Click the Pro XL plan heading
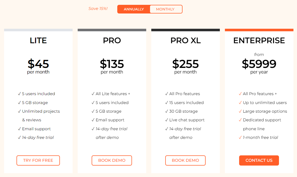The width and height of the screenshot is (297, 177). 186,40
